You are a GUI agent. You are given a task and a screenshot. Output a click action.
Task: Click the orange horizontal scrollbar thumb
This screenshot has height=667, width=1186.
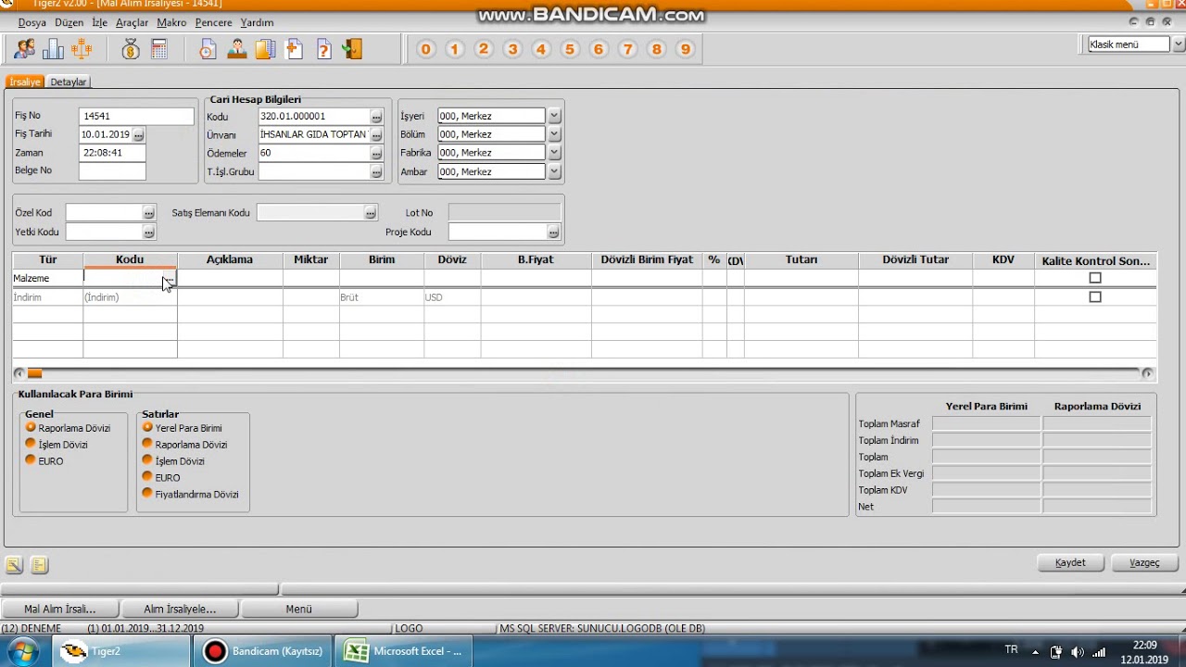coord(34,373)
